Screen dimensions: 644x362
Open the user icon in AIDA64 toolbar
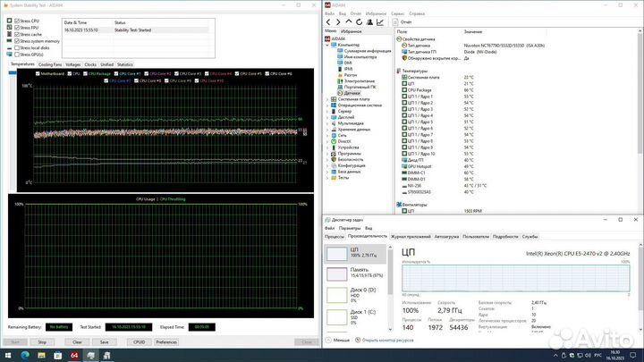[x=369, y=22]
